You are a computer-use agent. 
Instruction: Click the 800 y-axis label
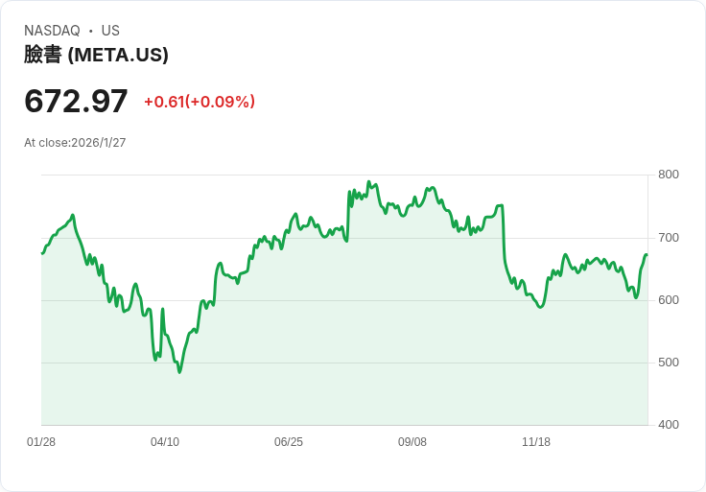(669, 175)
